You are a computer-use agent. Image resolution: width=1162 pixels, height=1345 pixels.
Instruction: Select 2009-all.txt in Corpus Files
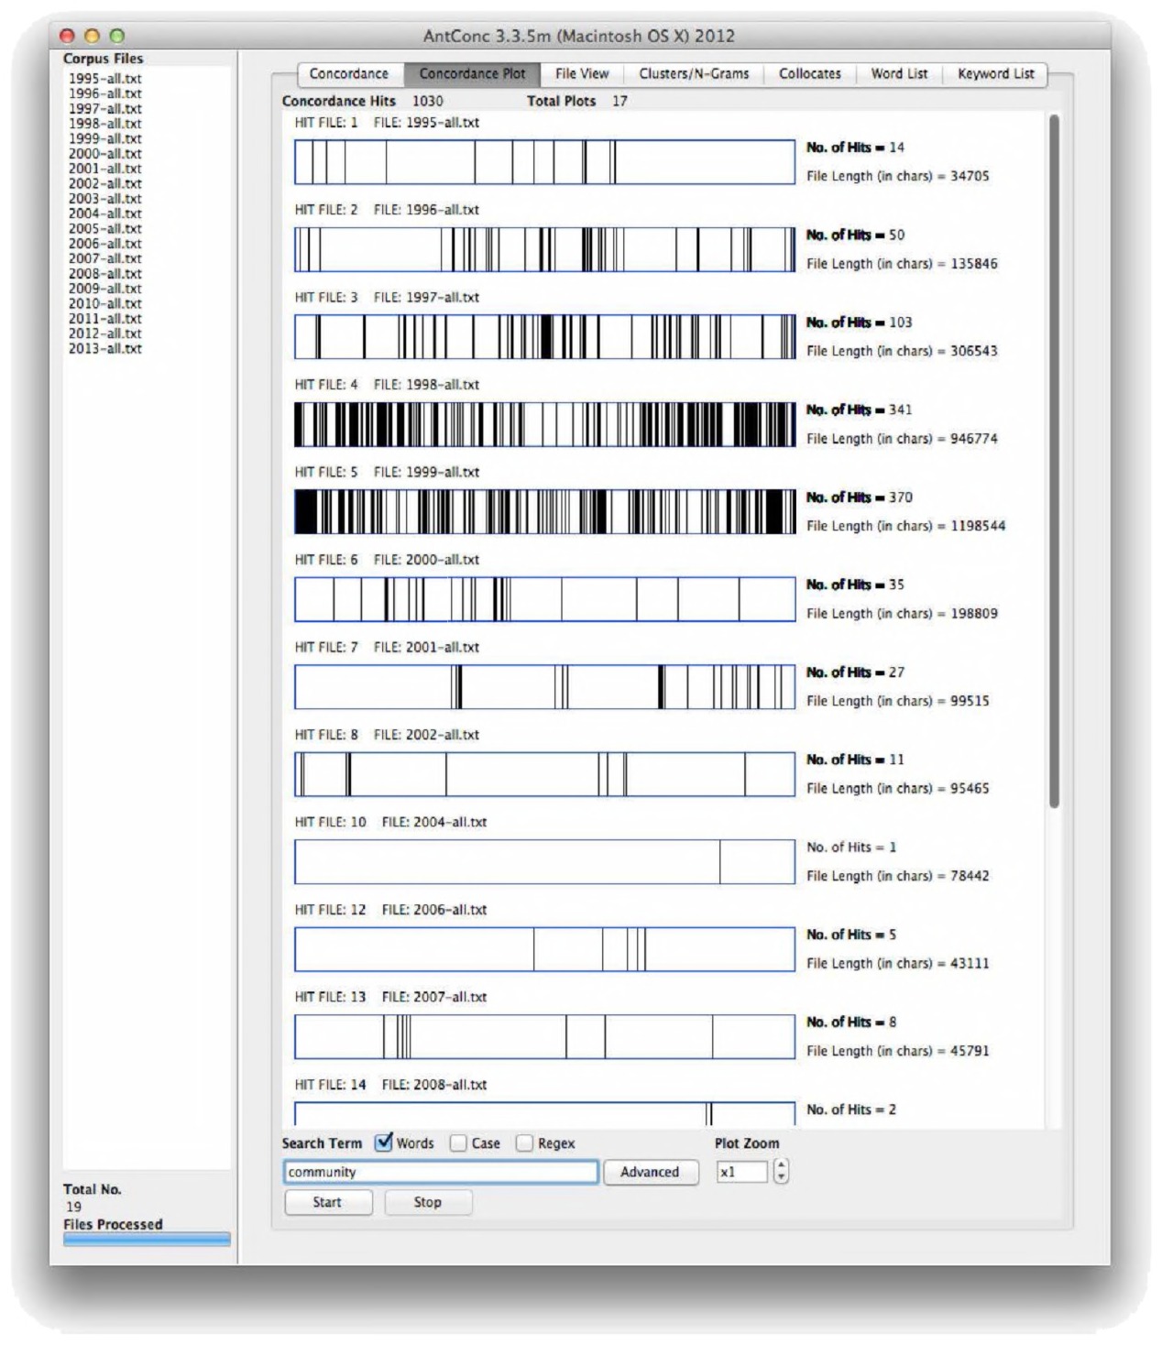(x=105, y=289)
